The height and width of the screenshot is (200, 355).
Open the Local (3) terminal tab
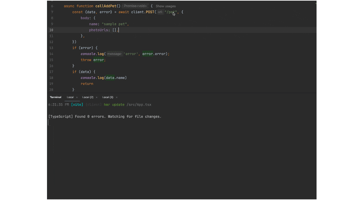pyautogui.click(x=107, y=97)
